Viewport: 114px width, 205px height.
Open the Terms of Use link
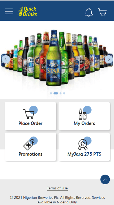coord(57,188)
